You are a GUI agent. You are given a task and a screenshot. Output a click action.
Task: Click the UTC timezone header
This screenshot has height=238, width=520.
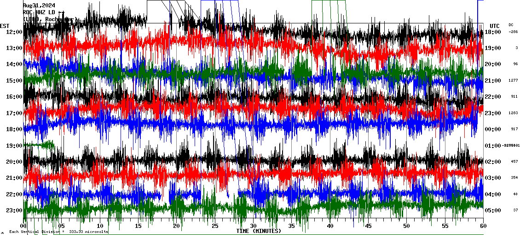click(x=494, y=26)
